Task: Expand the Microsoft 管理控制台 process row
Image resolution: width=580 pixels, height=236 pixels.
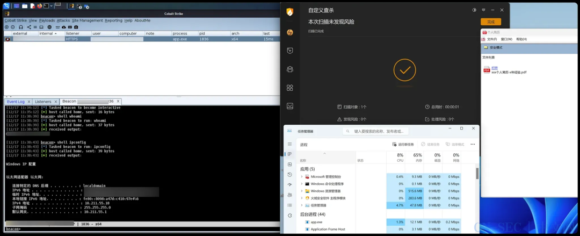Action: 302,177
